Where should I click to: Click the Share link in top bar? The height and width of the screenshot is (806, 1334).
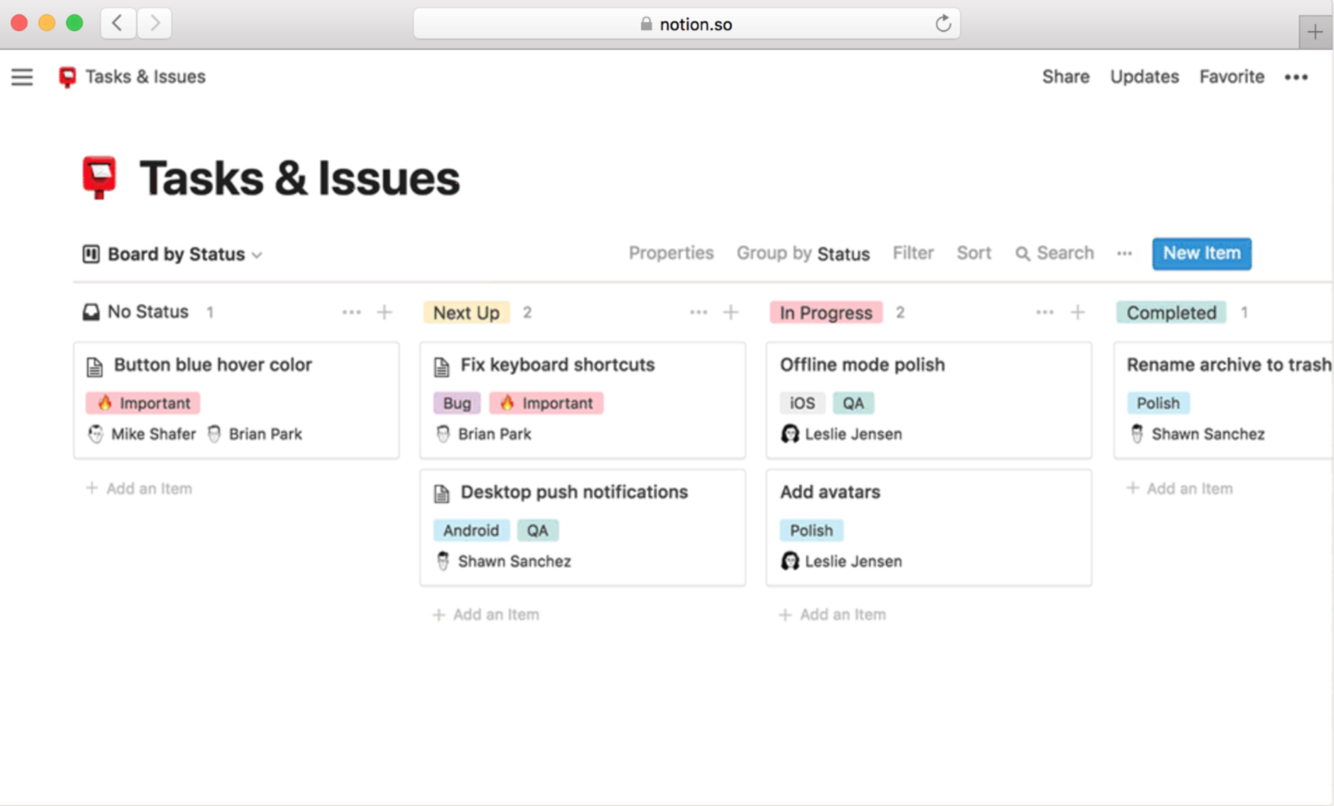pyautogui.click(x=1065, y=77)
